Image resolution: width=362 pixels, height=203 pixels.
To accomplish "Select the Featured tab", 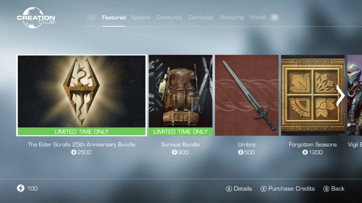I will 114,17.
